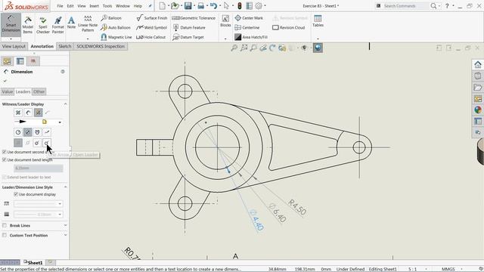Expand the Custom Text Position section

pyautogui.click(x=65, y=235)
